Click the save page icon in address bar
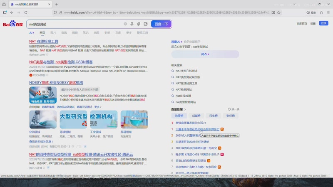This screenshot has width=333, height=187. pos(273,12)
